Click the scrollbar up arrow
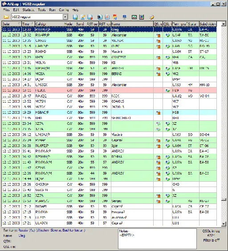Image resolution: width=228 pixels, height=251 pixels. pyautogui.click(x=224, y=24)
